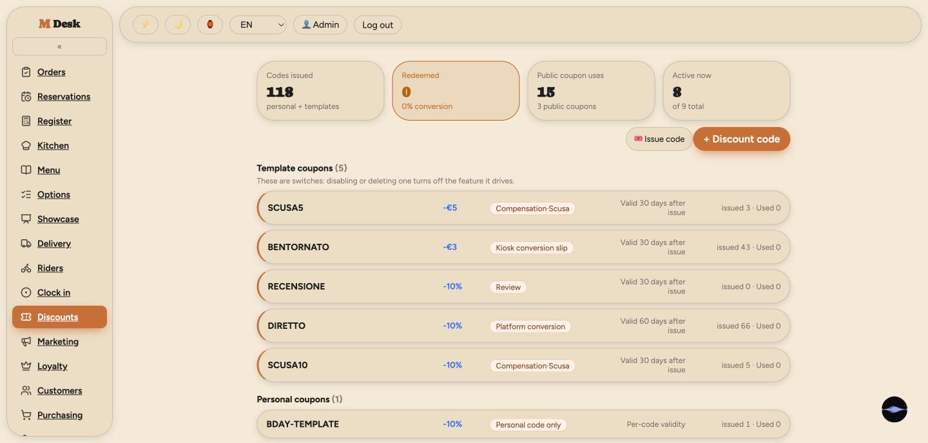Screen dimensions: 928x443
Task: Click the Personal code only tag
Action: pos(528,425)
